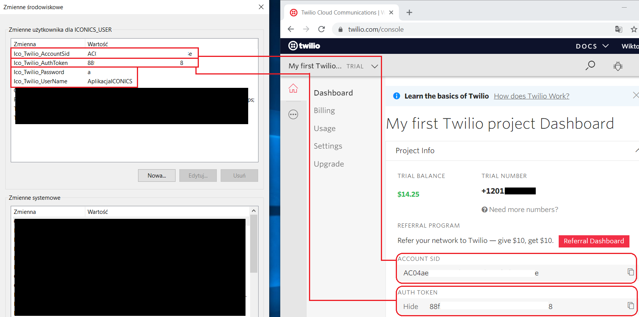
Task: Open the My first Twilio project switcher
Action: pos(333,66)
